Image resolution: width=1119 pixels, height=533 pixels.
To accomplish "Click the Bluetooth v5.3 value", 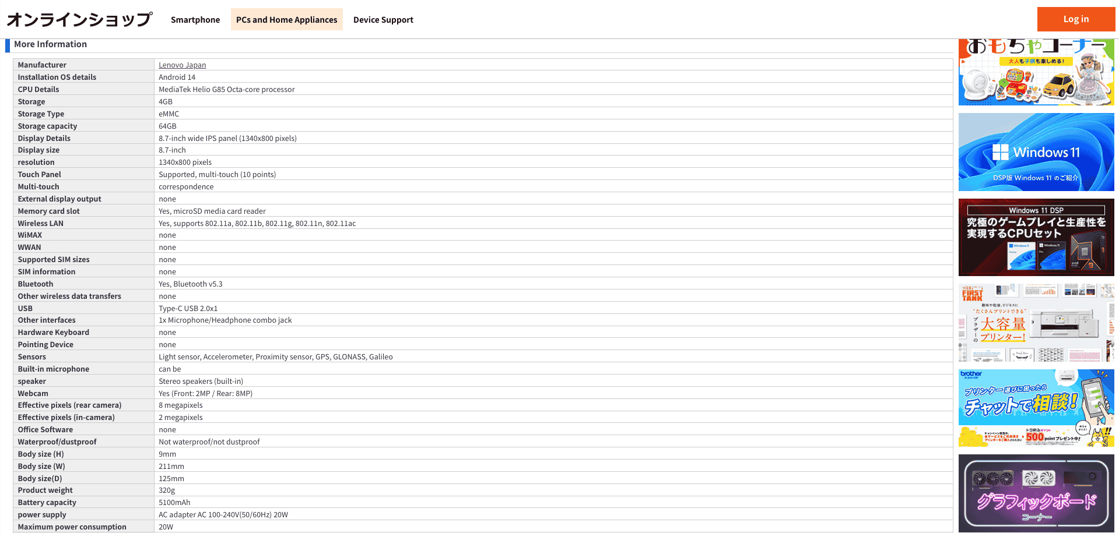I will tap(190, 284).
